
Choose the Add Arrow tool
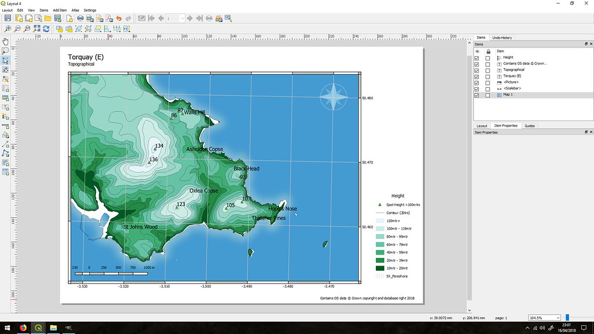(x=5, y=144)
